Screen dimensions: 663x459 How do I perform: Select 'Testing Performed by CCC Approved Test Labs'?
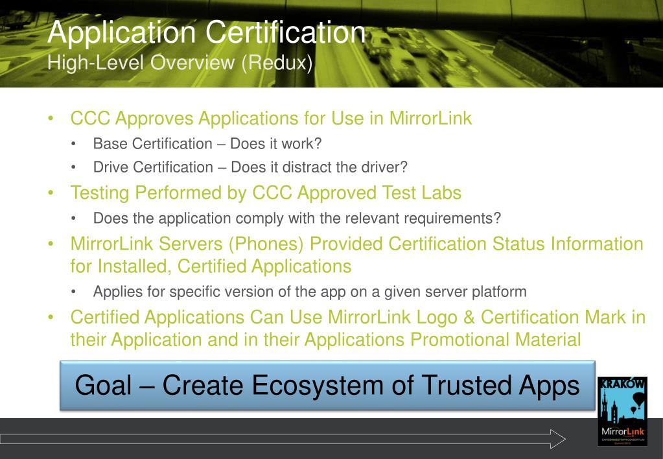tap(266, 193)
